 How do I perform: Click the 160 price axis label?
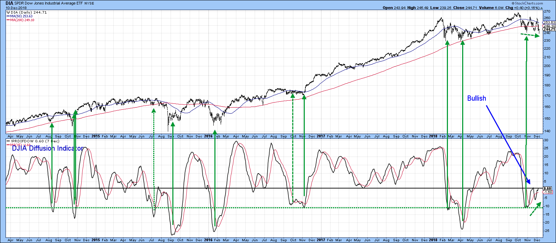547,107
